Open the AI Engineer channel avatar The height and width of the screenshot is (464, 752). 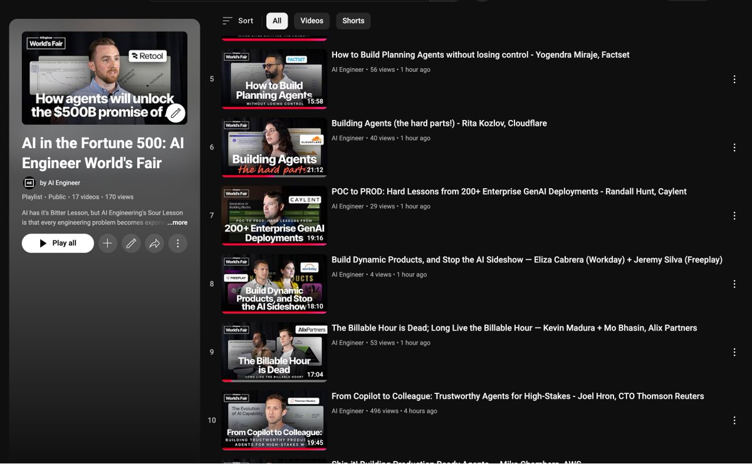[x=29, y=183]
